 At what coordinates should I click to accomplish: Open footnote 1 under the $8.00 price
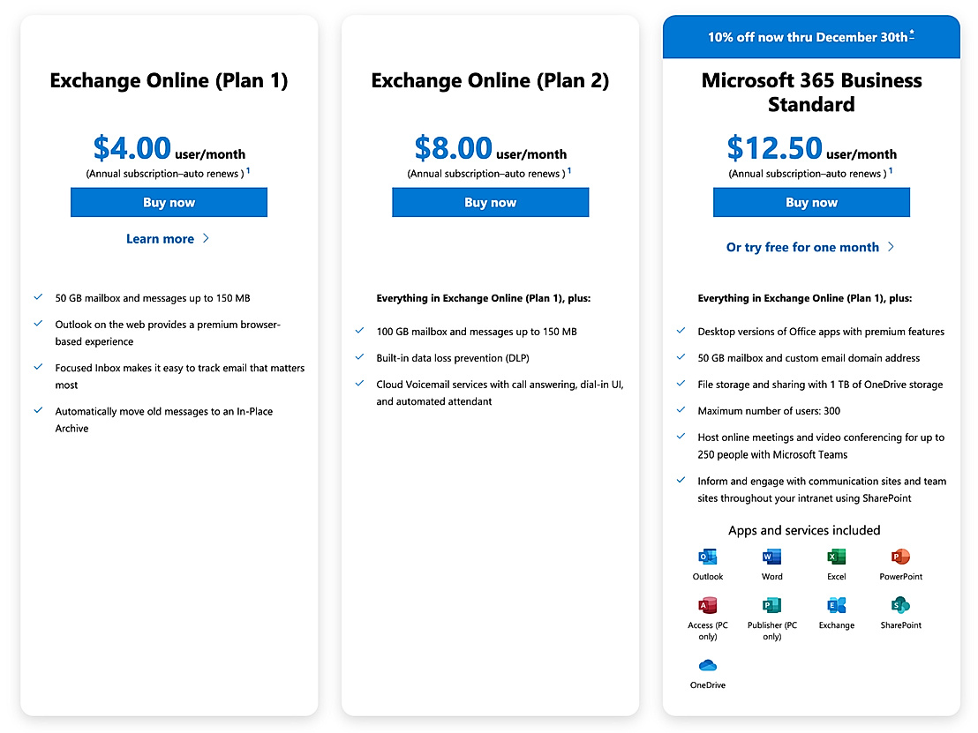[x=569, y=169]
